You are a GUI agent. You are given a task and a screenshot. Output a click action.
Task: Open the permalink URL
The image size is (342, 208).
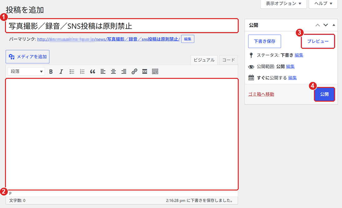pos(108,39)
